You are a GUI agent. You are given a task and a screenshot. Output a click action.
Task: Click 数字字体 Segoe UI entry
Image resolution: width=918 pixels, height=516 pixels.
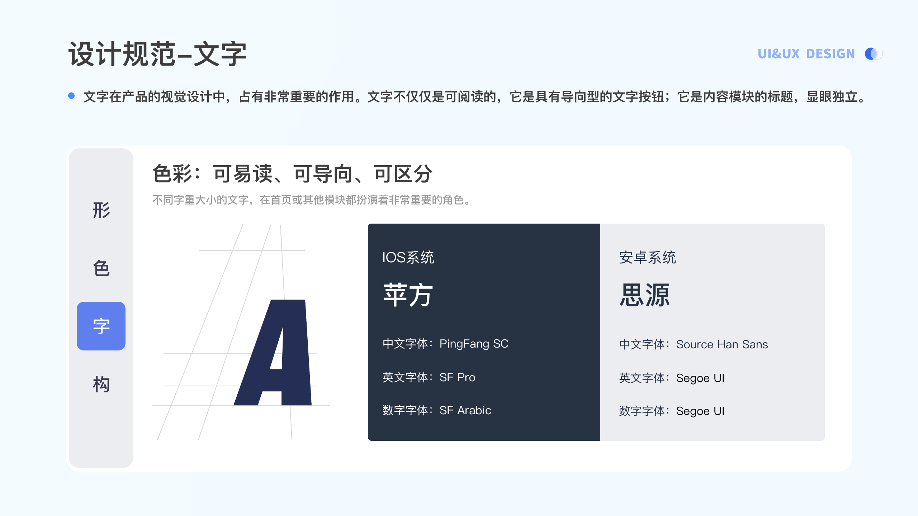click(700, 411)
